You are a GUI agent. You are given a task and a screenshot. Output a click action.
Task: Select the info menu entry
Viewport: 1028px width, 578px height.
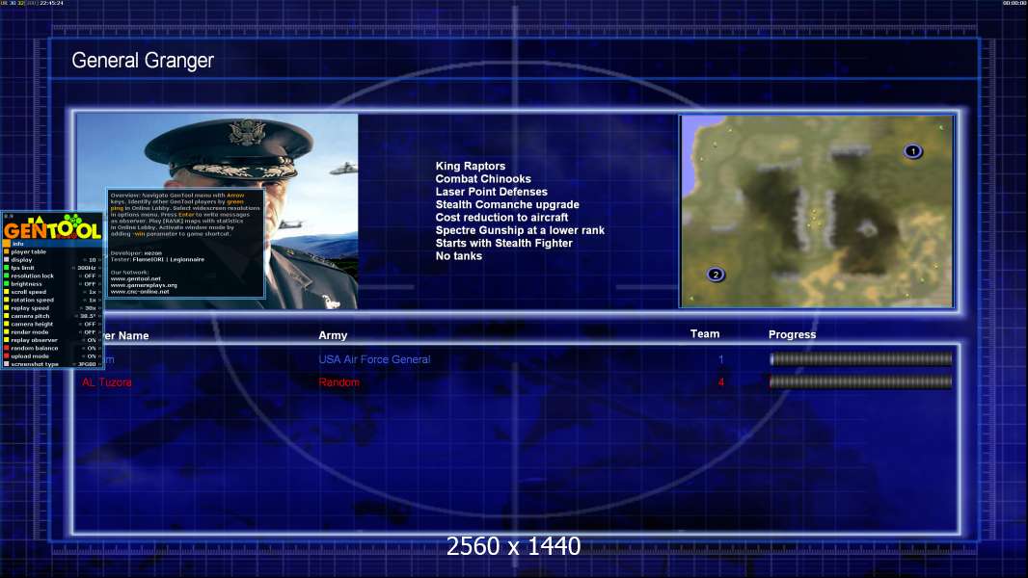coord(17,244)
